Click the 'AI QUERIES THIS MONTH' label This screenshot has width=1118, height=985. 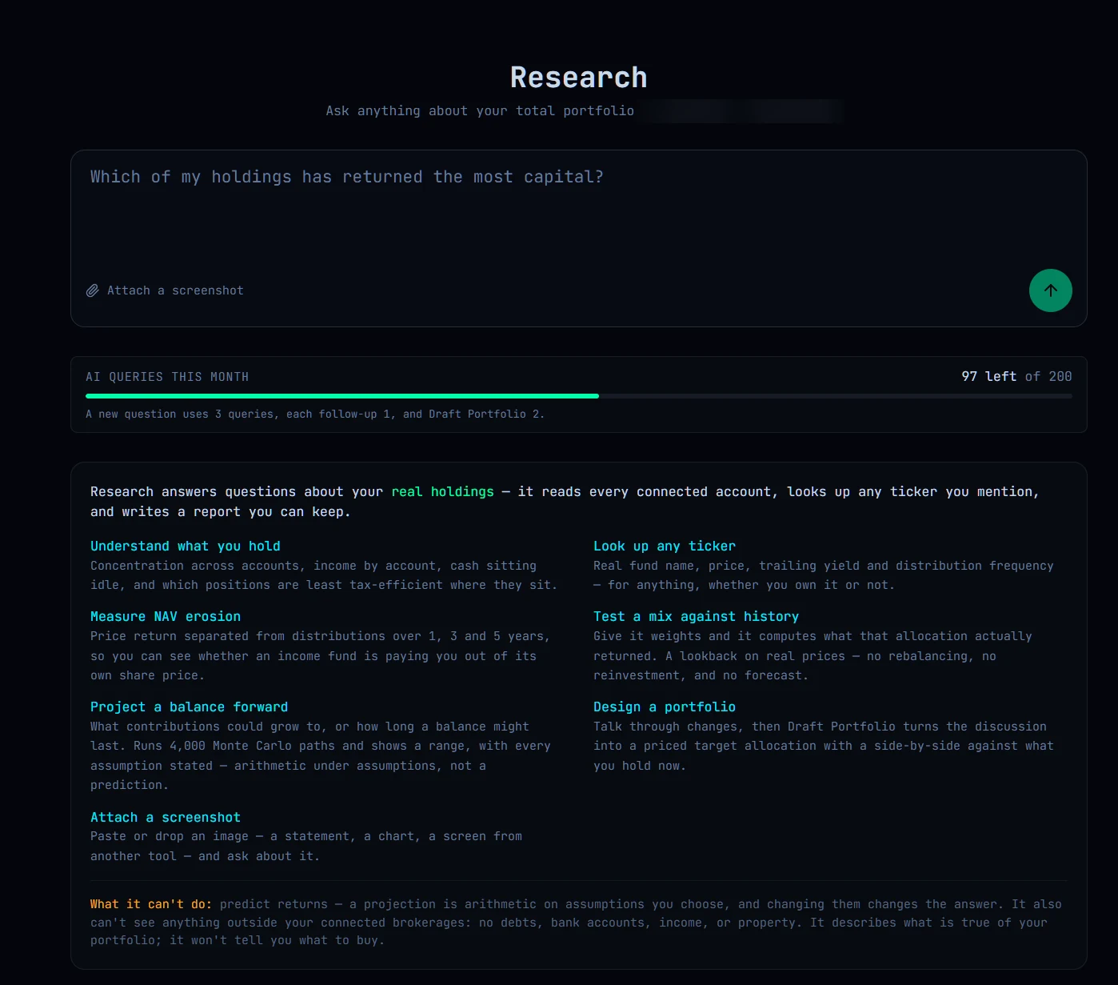click(167, 377)
